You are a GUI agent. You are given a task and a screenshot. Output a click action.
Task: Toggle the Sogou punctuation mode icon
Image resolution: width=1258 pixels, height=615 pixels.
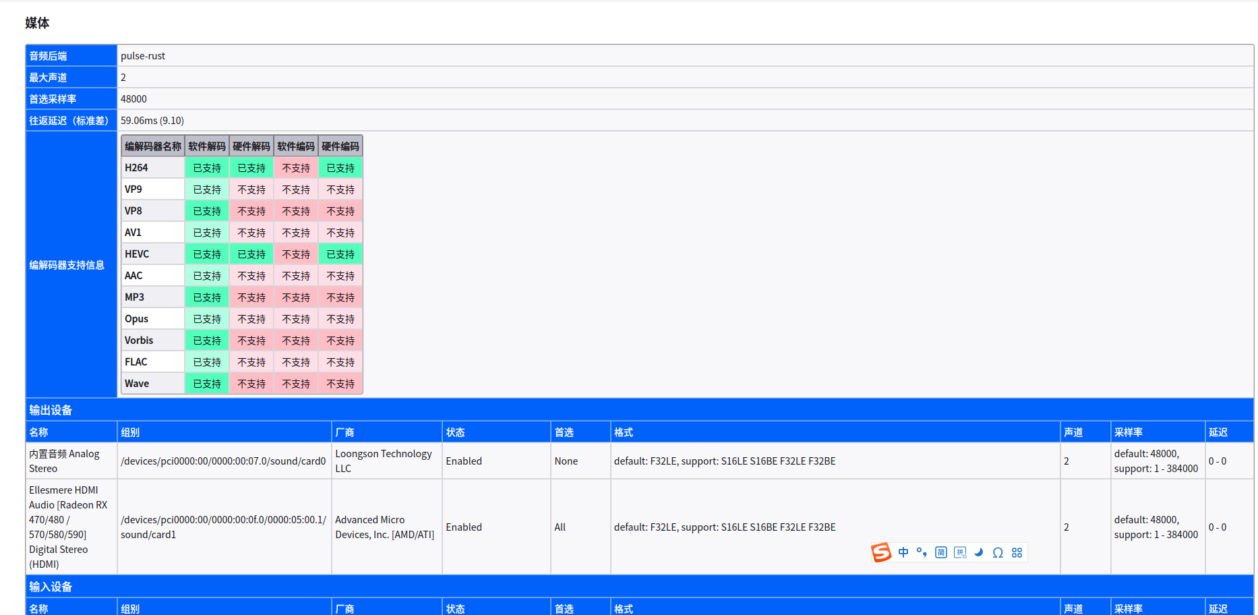coord(922,552)
